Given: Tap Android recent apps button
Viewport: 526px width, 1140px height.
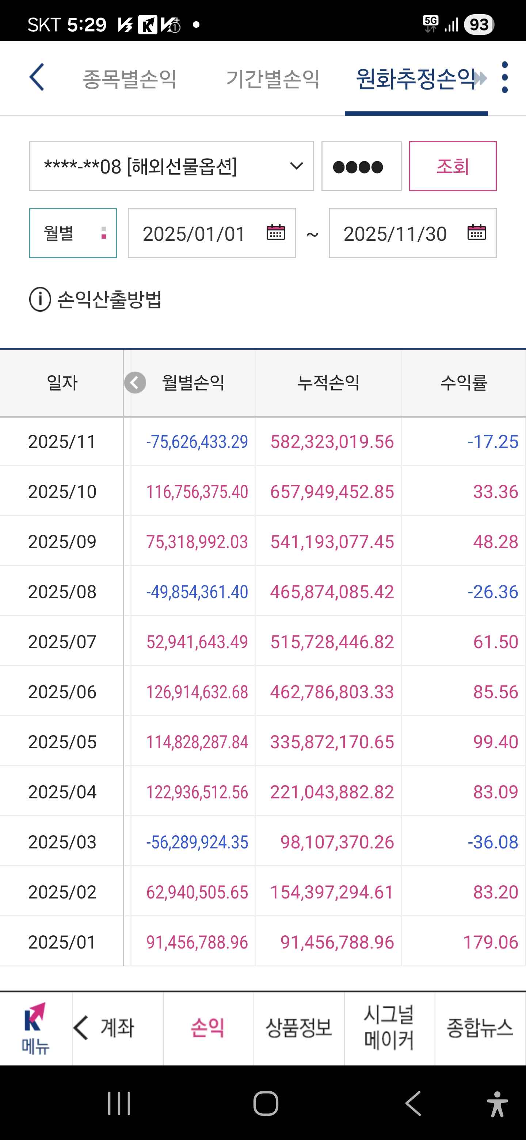Looking at the screenshot, I should click(x=119, y=1103).
